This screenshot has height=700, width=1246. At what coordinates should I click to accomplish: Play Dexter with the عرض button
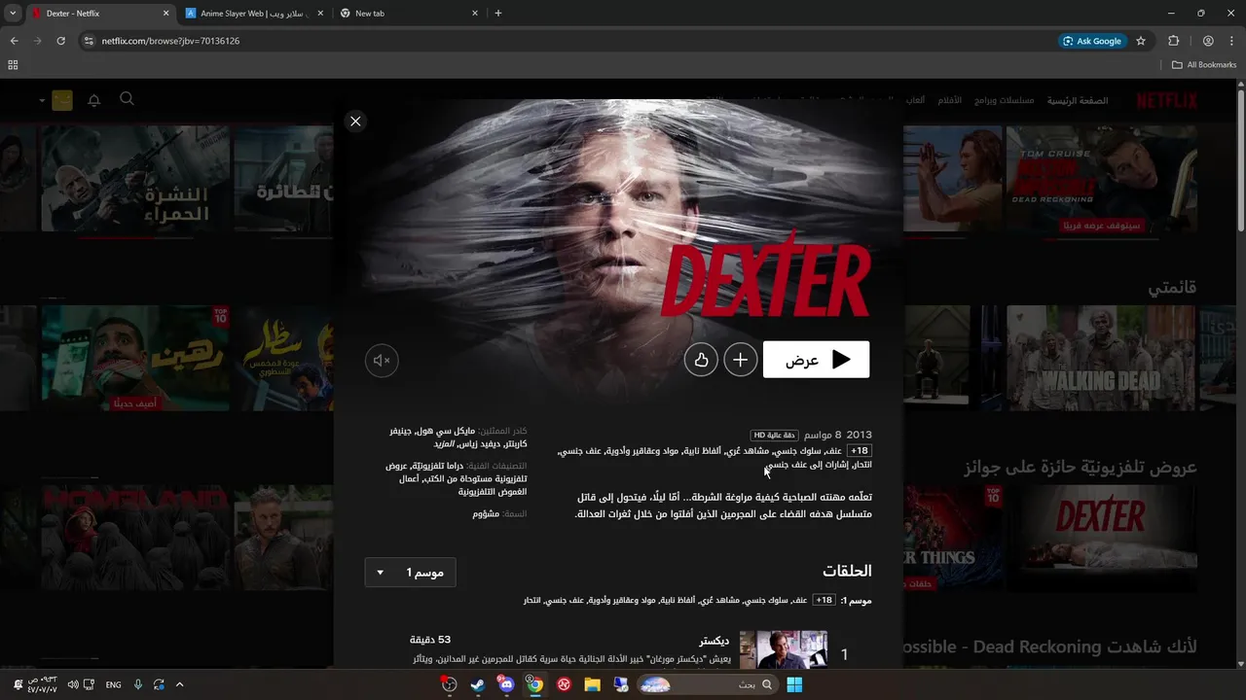[816, 360]
